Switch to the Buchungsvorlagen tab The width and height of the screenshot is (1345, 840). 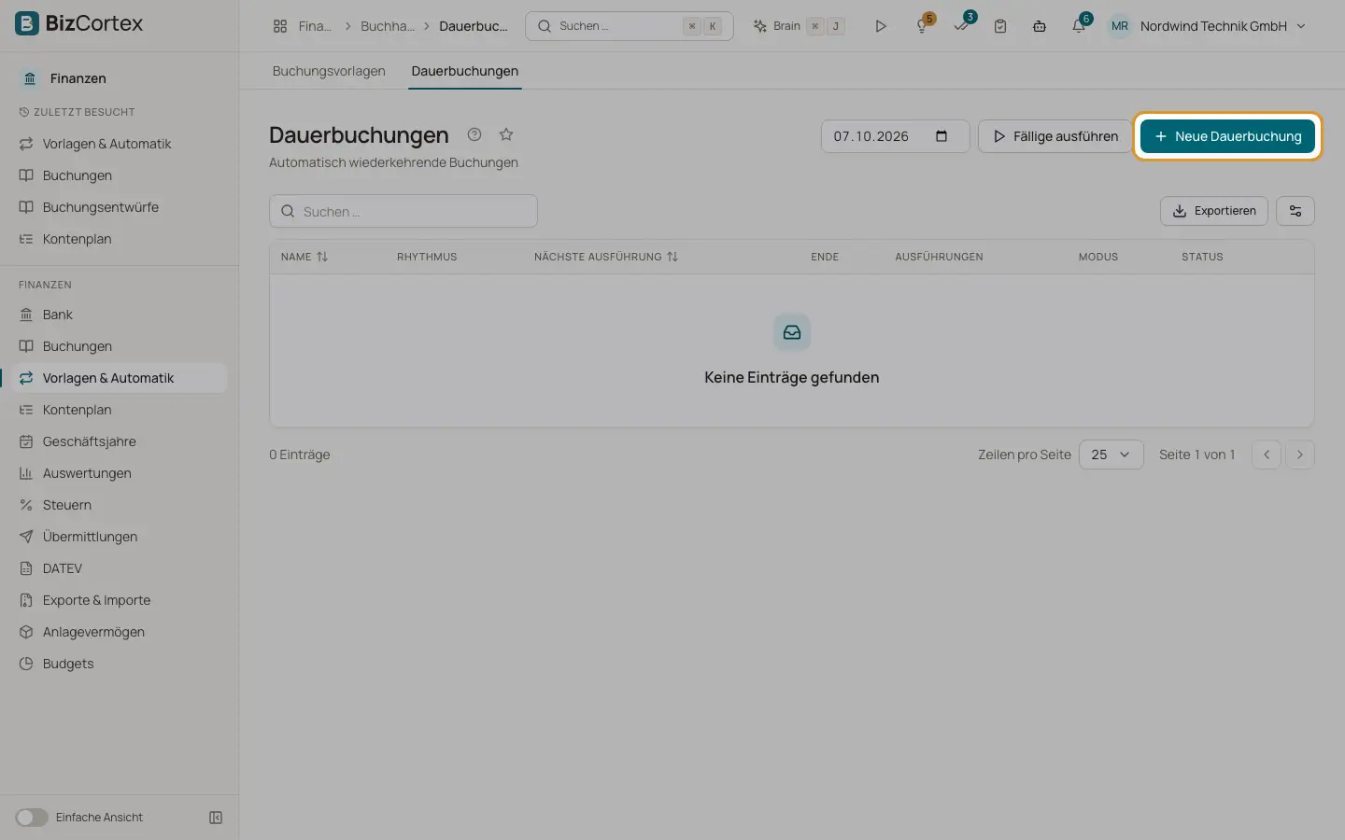329,71
